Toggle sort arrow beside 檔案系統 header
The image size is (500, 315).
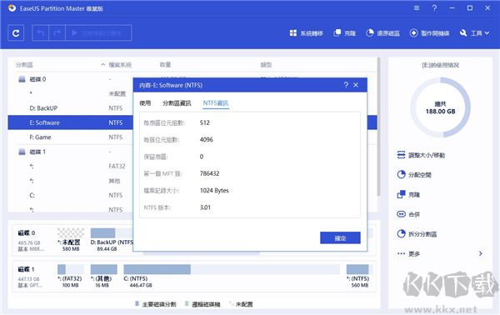103,65
